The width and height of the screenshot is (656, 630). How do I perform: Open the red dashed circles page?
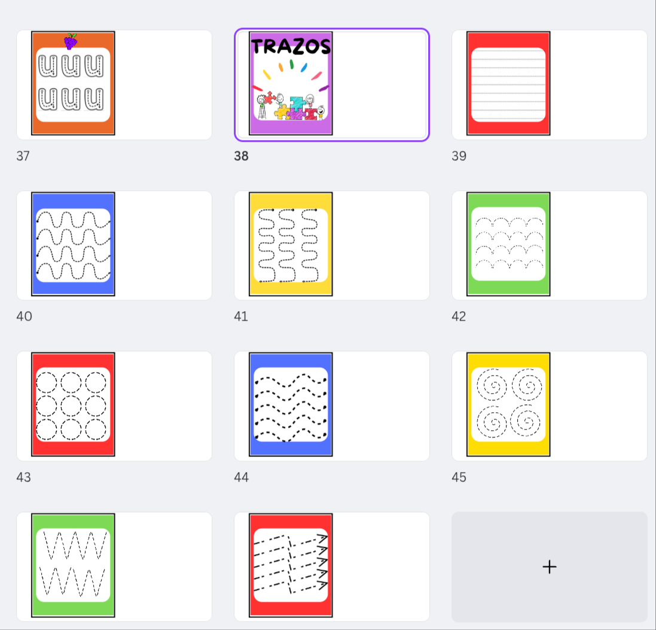[73, 404]
